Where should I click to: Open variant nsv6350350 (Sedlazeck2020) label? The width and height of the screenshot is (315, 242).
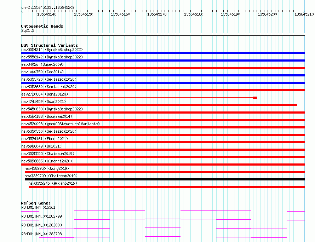[49, 131]
